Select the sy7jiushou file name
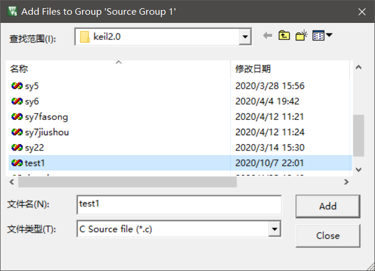Image resolution: width=375 pixels, height=271 pixels. [47, 132]
